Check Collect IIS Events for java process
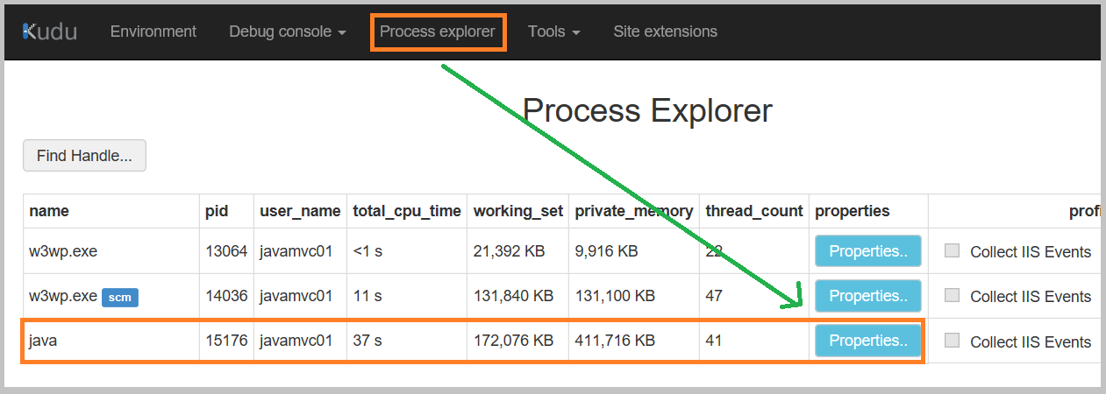 [x=952, y=341]
